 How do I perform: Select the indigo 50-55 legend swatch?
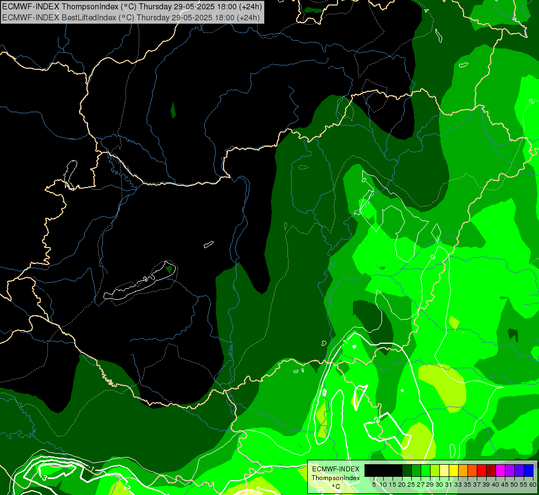click(519, 470)
